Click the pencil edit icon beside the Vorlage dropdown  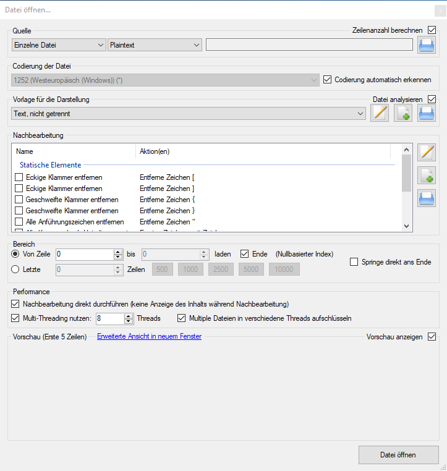click(x=380, y=113)
